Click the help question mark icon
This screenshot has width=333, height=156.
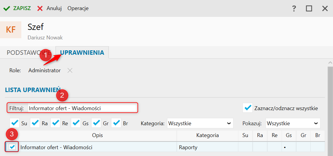[294, 9]
